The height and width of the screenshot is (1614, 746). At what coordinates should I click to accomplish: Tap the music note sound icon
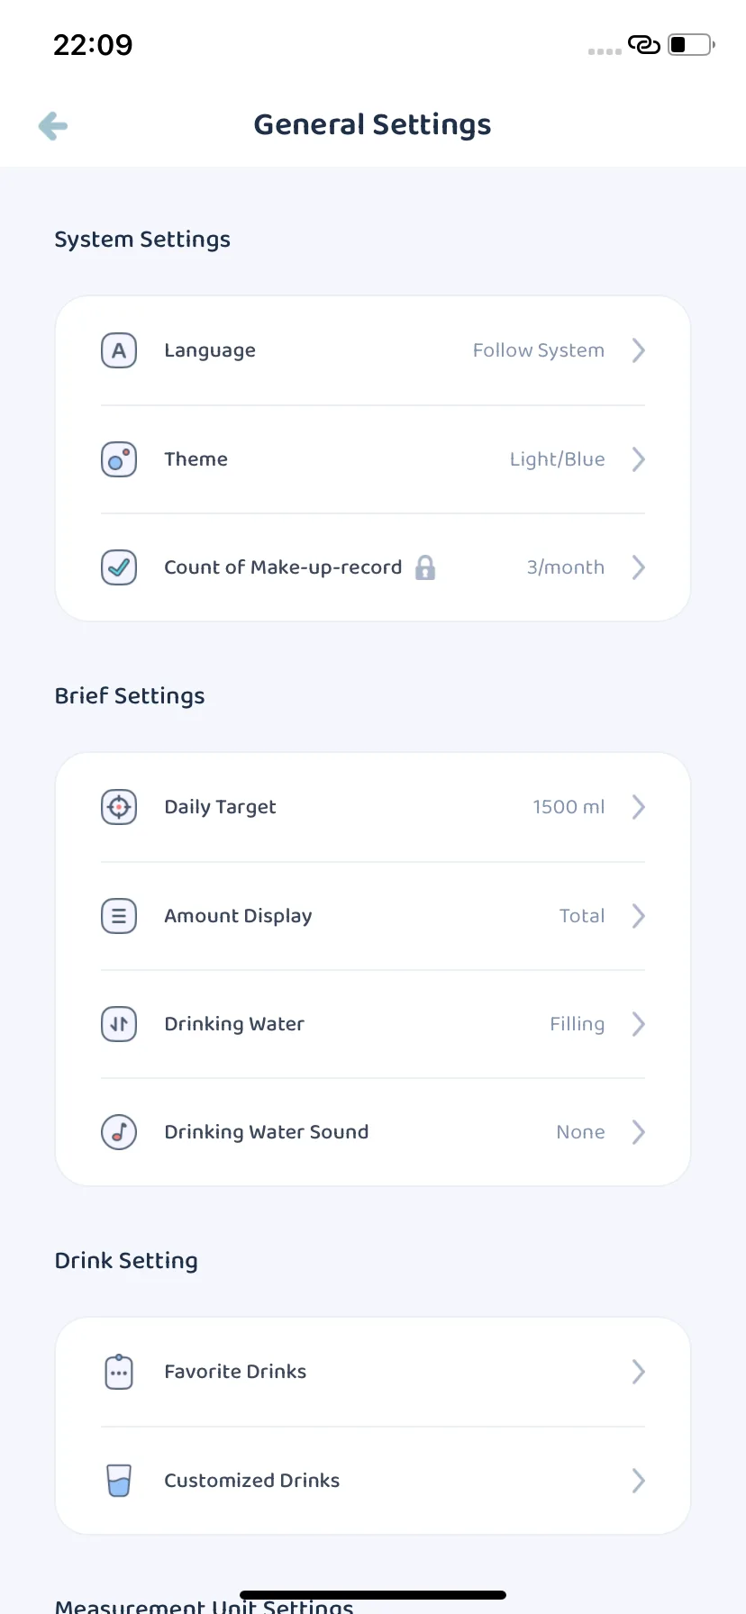(119, 1132)
